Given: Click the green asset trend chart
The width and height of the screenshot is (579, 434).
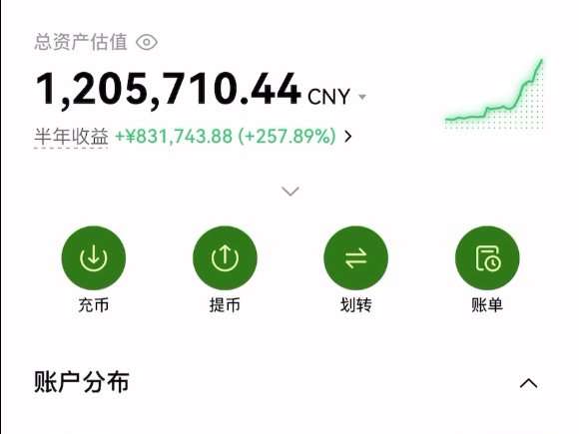Looking at the screenshot, I should 494,94.
